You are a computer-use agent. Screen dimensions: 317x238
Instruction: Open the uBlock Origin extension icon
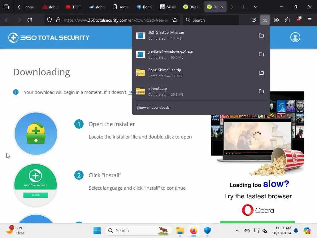tap(299, 20)
